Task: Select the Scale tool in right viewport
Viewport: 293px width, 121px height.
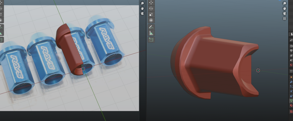Action: [151, 14]
